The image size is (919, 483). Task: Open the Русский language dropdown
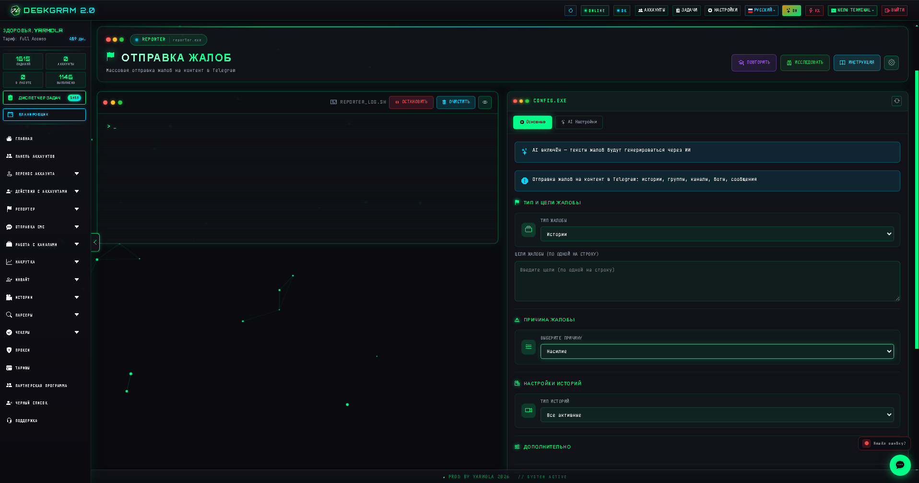click(762, 10)
